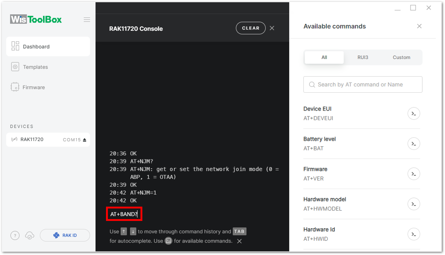Select the Battery level AT+BAT entry
This screenshot has height=255, width=445.
[362, 144]
